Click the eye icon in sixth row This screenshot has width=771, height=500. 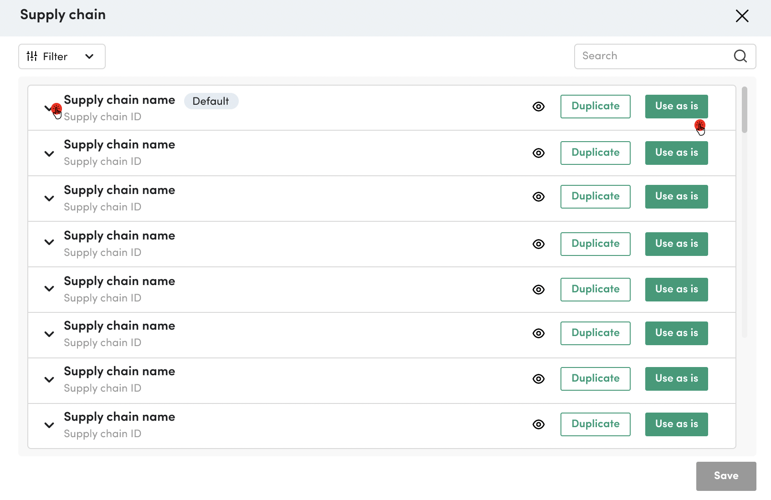tap(539, 333)
